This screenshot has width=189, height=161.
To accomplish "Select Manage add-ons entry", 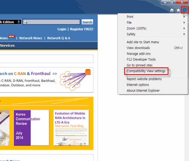I will coord(139,54).
